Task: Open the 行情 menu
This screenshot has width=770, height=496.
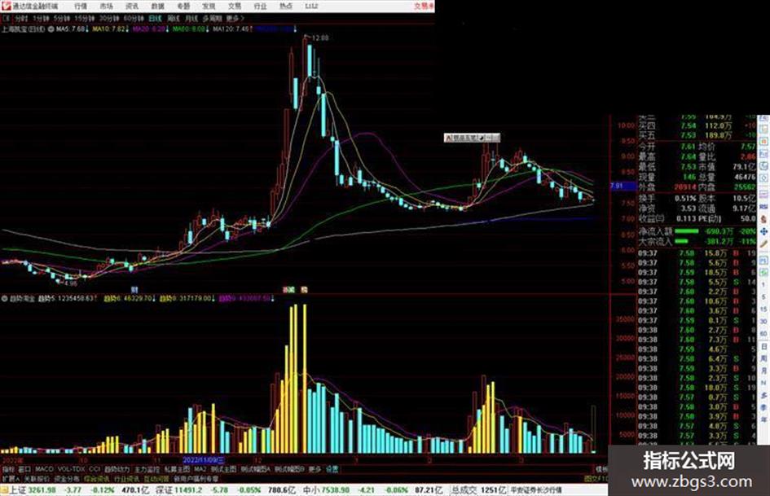Action: [81, 6]
